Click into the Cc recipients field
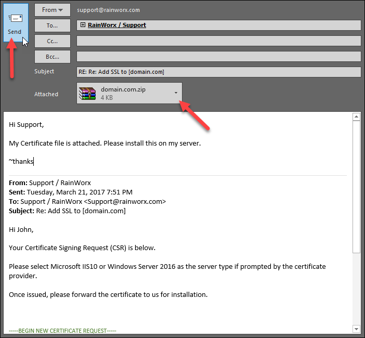The width and height of the screenshot is (365, 338). point(218,41)
